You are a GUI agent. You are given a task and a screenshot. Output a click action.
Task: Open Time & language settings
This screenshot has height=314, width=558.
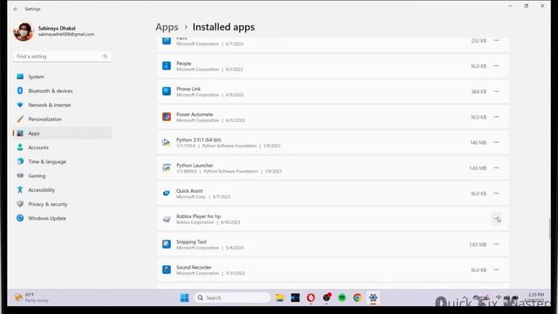62,161
